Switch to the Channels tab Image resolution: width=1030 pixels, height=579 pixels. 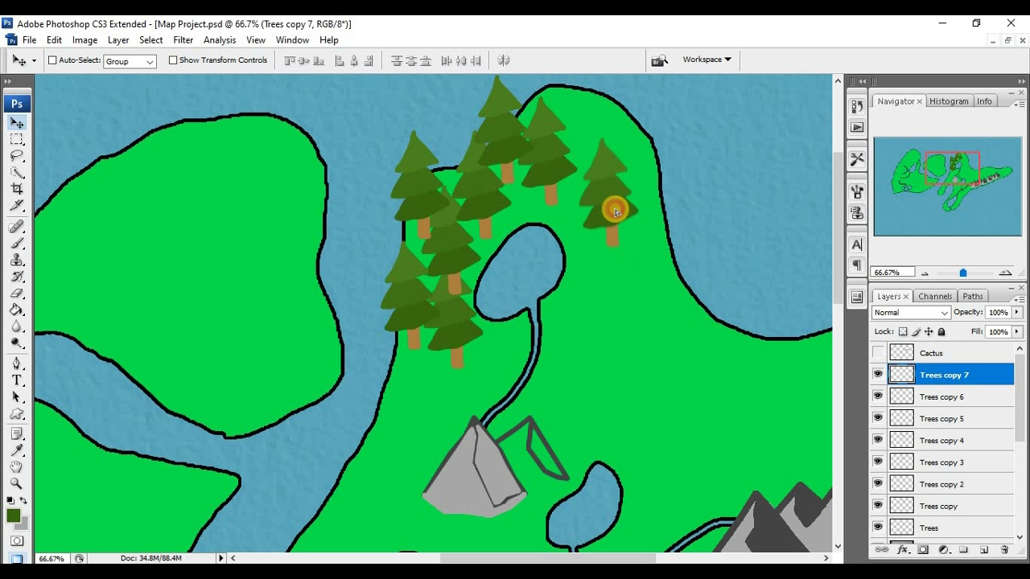(934, 296)
